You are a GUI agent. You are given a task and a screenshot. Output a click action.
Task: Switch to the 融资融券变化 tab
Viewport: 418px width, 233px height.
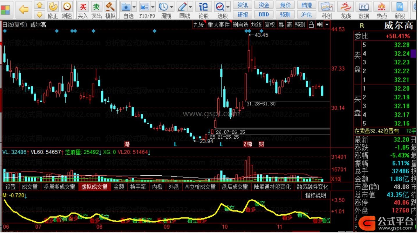click(312, 187)
